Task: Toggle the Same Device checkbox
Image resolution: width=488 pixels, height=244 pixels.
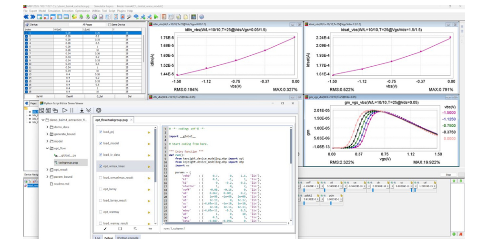Action: tap(110, 24)
